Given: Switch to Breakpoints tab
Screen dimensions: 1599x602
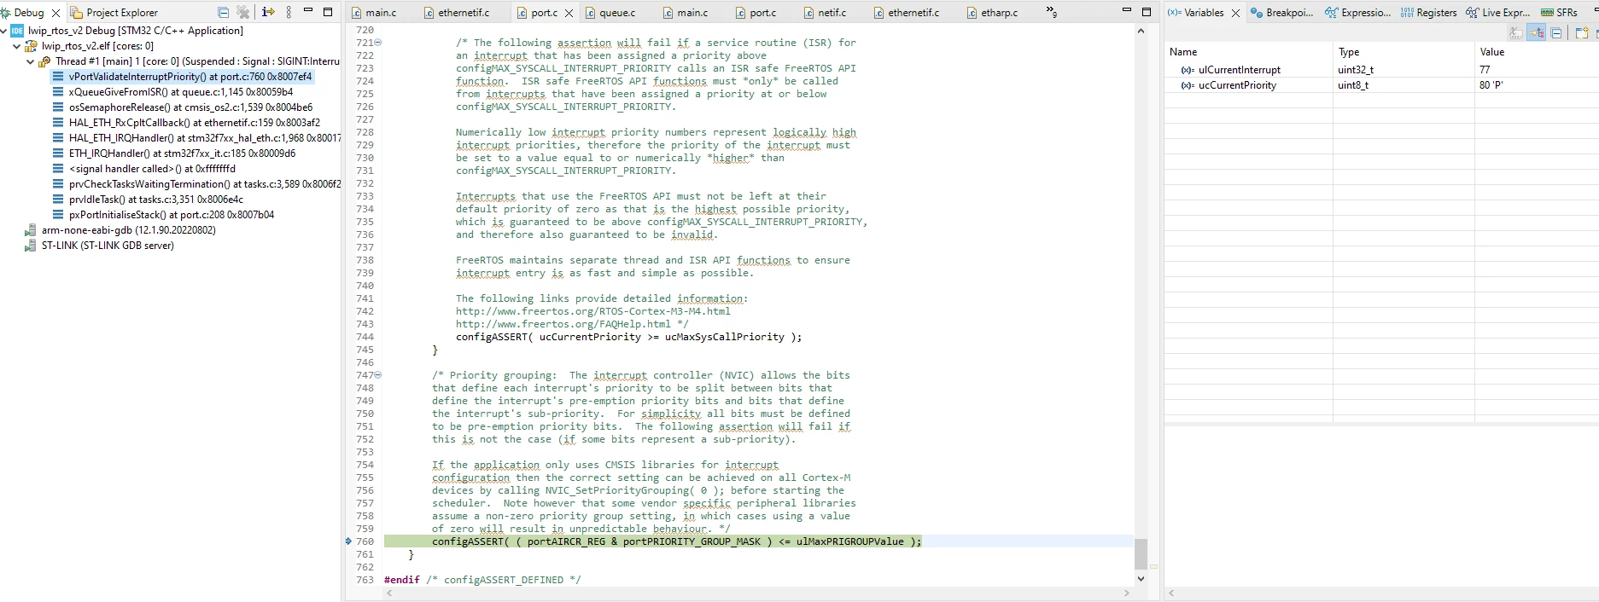Looking at the screenshot, I should (x=1282, y=13).
